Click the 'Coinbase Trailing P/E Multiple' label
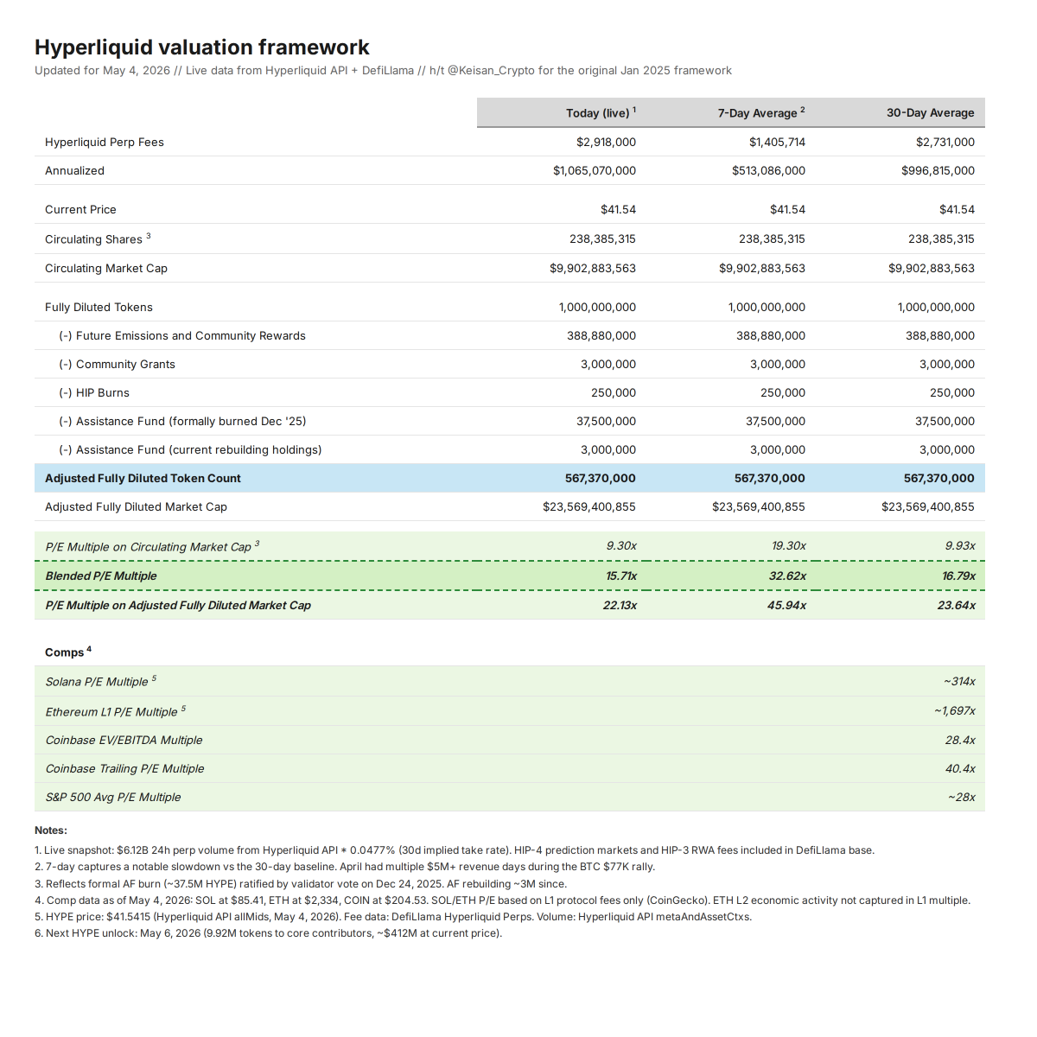This screenshot has height=1037, width=1037. (x=124, y=768)
